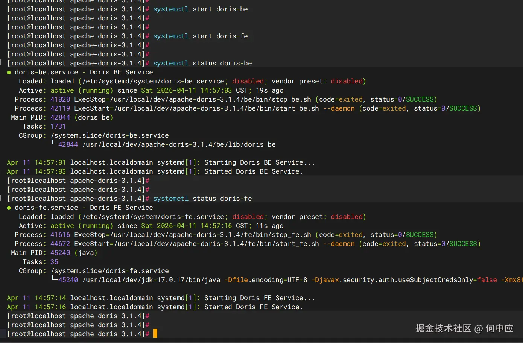The height and width of the screenshot is (343, 523).
Task: Click the /etc/systemd/system/doris-fe.service file path
Action: pyautogui.click(x=153, y=217)
